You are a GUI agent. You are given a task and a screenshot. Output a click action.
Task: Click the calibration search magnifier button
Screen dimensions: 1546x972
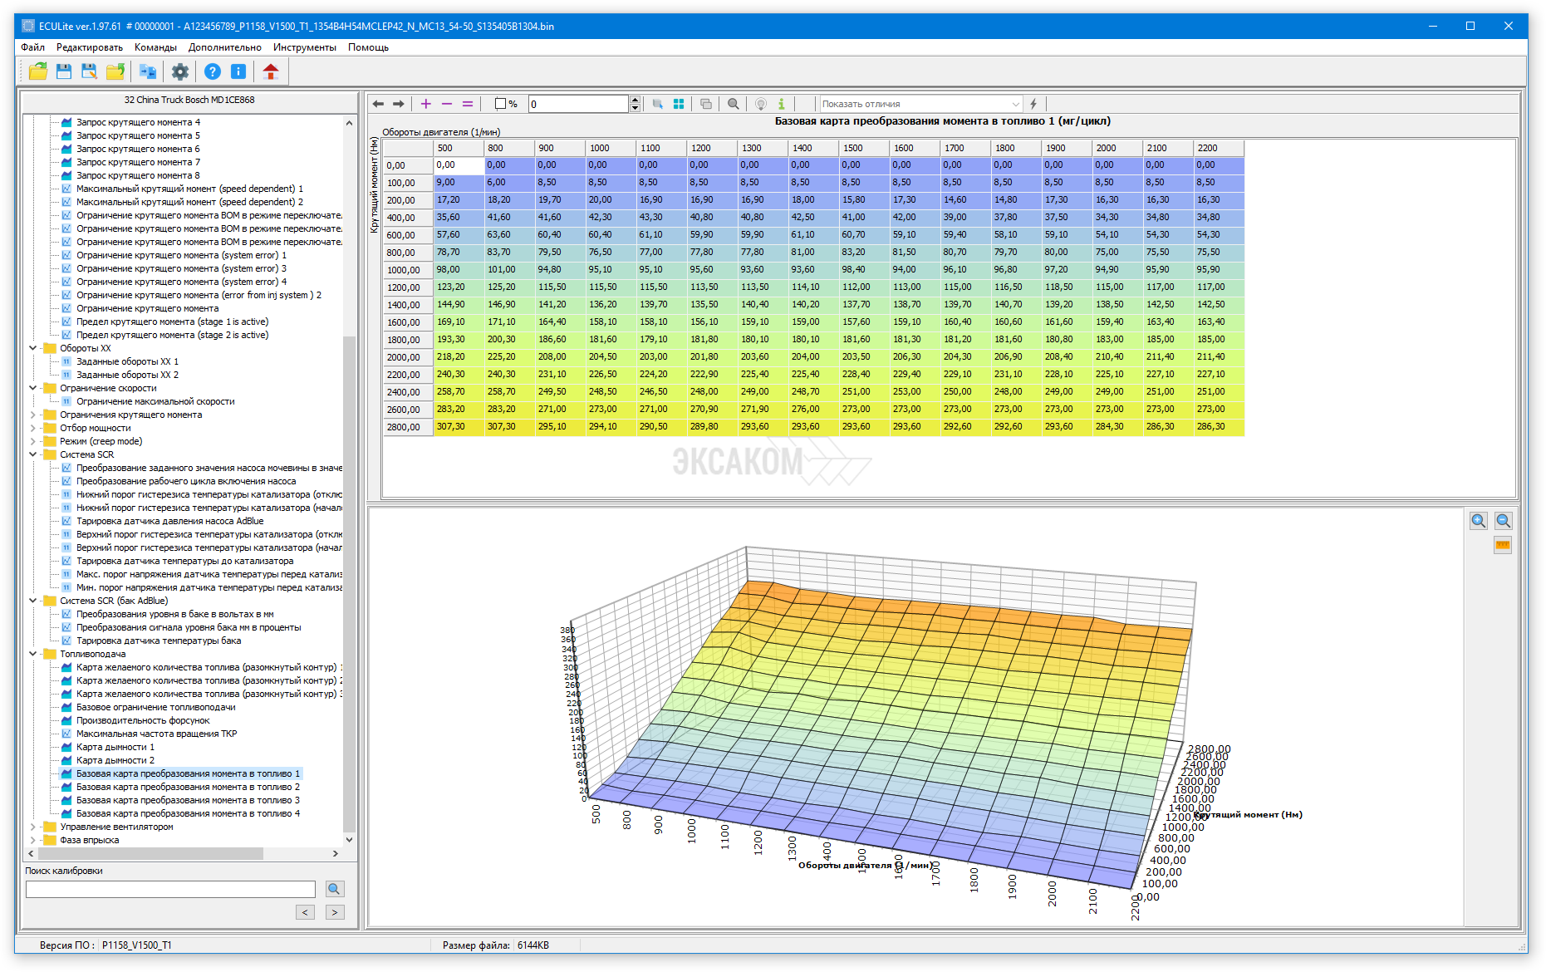[334, 889]
